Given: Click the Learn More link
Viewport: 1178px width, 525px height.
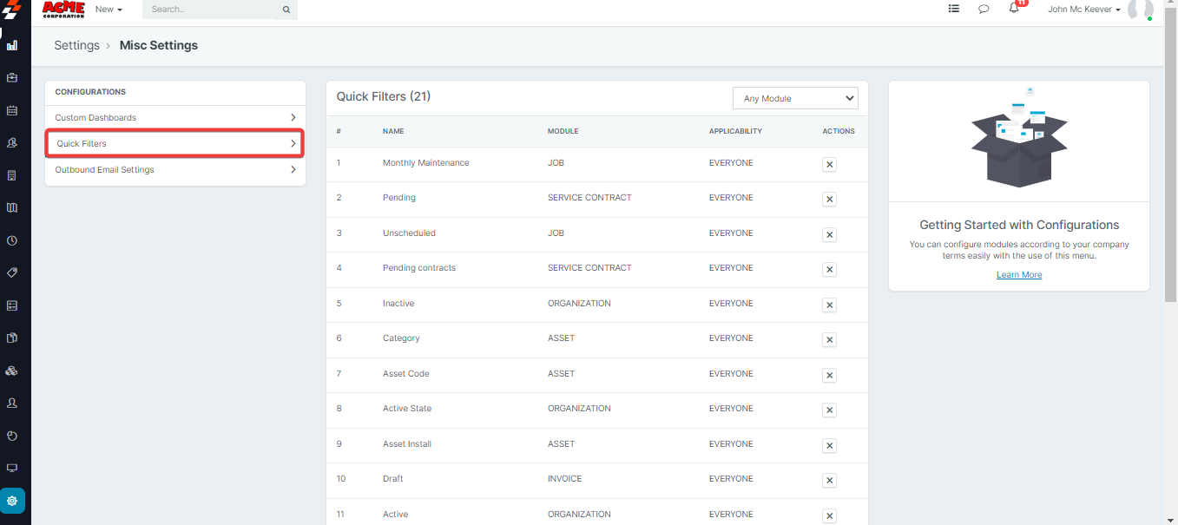Looking at the screenshot, I should 1019,275.
